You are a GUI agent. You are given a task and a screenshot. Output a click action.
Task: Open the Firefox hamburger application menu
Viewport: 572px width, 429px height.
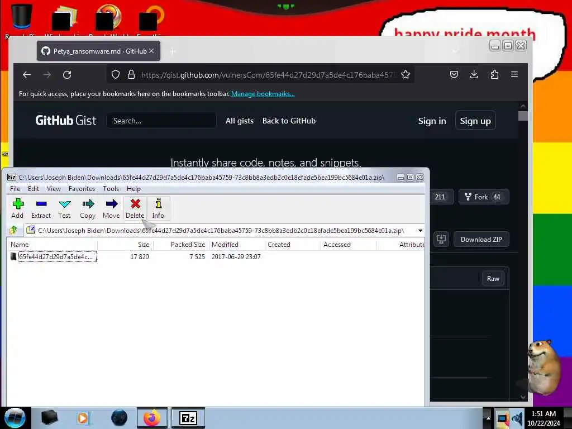[514, 74]
